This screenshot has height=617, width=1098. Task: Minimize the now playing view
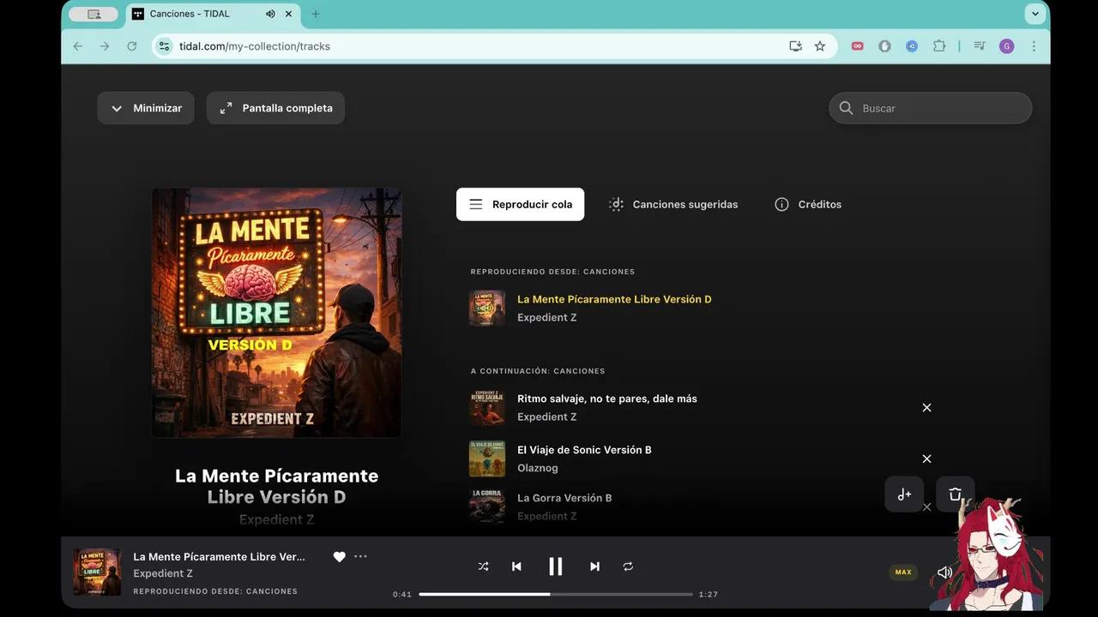[x=146, y=108]
